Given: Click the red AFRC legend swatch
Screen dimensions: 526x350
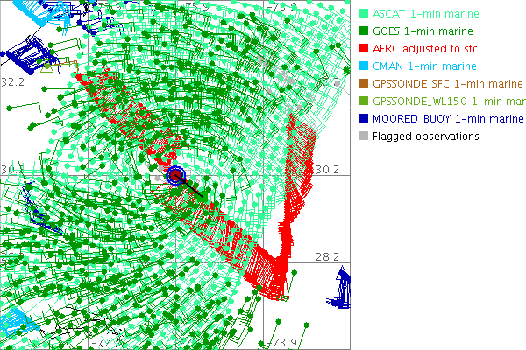Looking at the screenshot, I should 364,49.
